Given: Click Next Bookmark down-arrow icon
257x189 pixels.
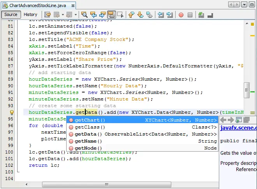Looking at the screenshot, I should [141, 15].
